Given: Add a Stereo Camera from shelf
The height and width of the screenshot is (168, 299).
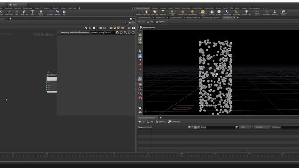Looking at the screenshot, I should 257,13.
